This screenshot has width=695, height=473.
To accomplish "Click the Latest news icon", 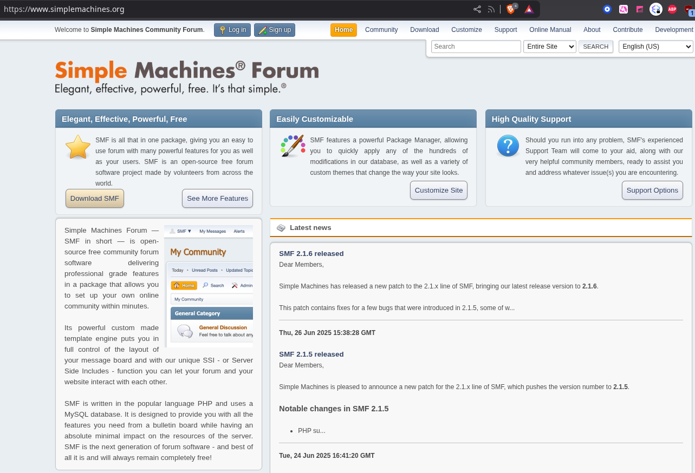I will click(281, 228).
